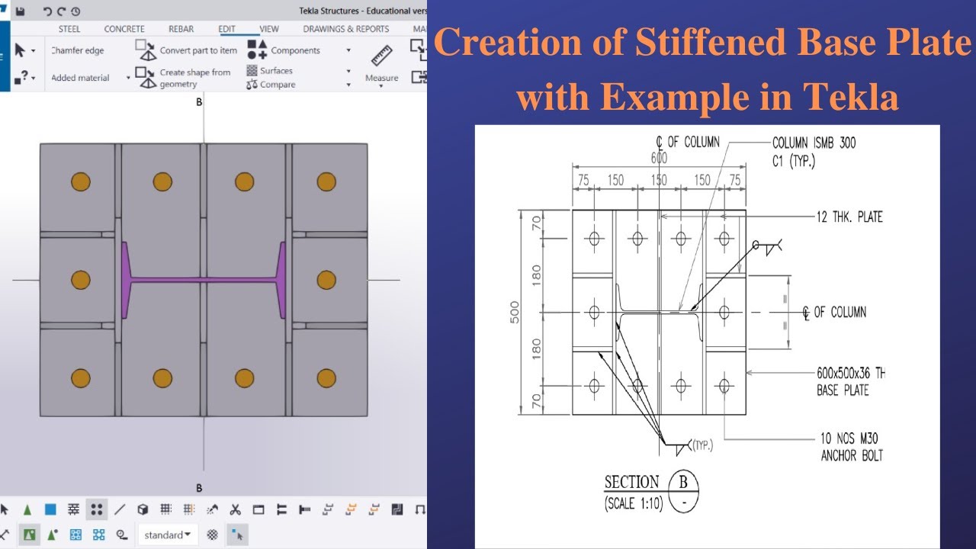Screen dimensions: 976x549
Task: Click the select objects in assemblies icon
Action: click(98, 535)
